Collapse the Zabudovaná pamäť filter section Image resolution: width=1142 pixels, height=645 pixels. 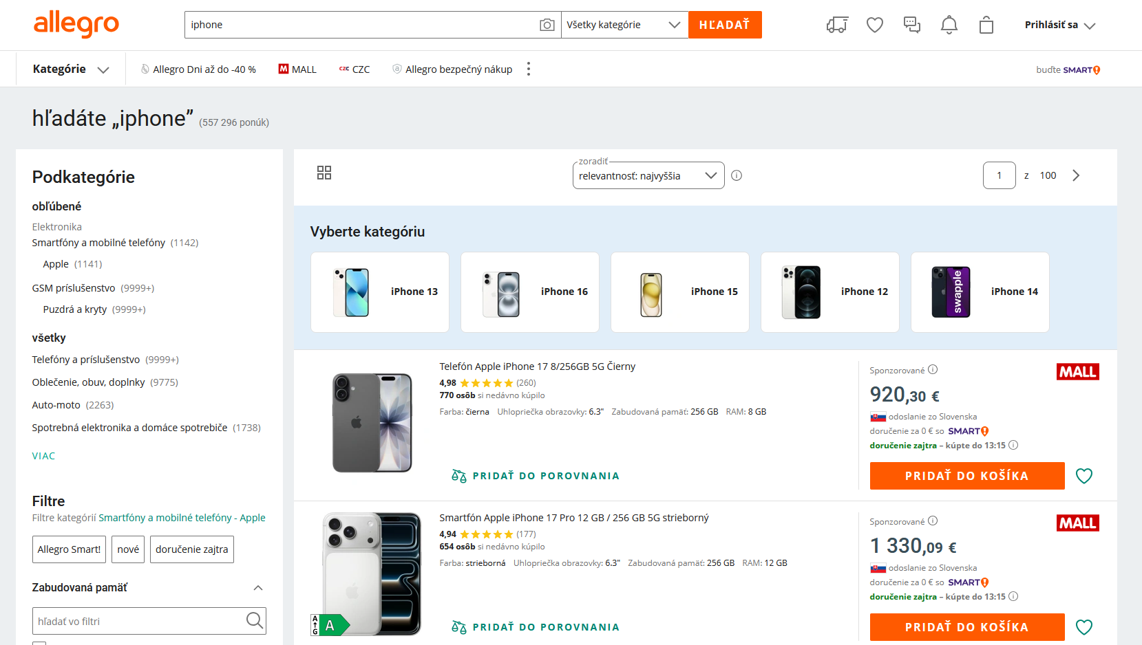point(258,587)
